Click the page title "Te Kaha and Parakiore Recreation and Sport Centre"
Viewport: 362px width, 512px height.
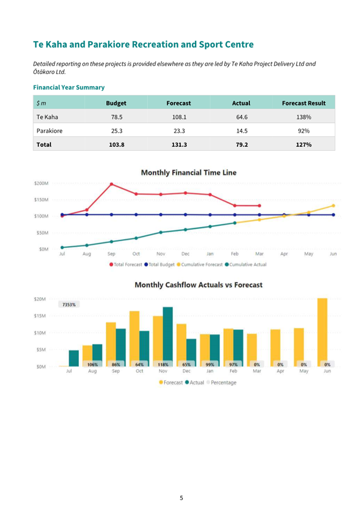[143, 44]
